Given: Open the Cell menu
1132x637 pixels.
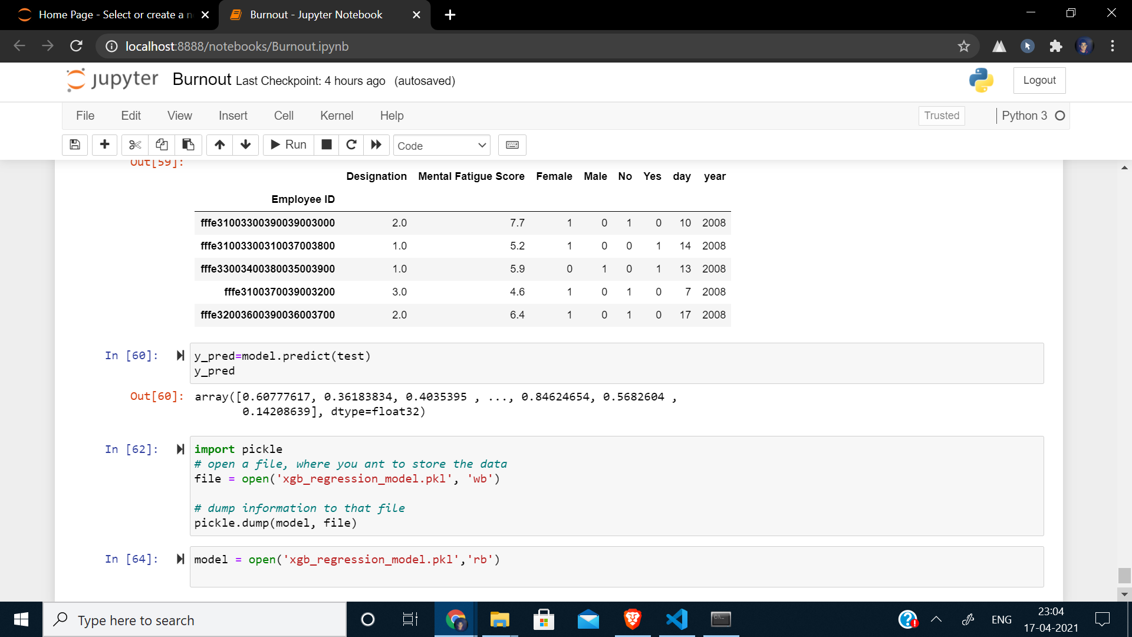Looking at the screenshot, I should [x=284, y=116].
